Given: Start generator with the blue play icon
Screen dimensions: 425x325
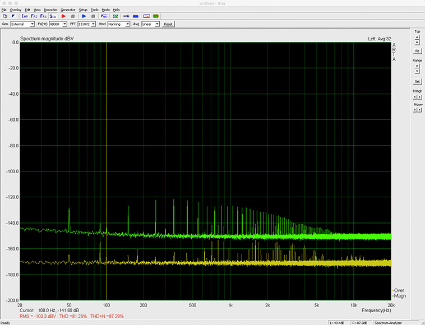Looking at the screenshot, I should [84, 16].
